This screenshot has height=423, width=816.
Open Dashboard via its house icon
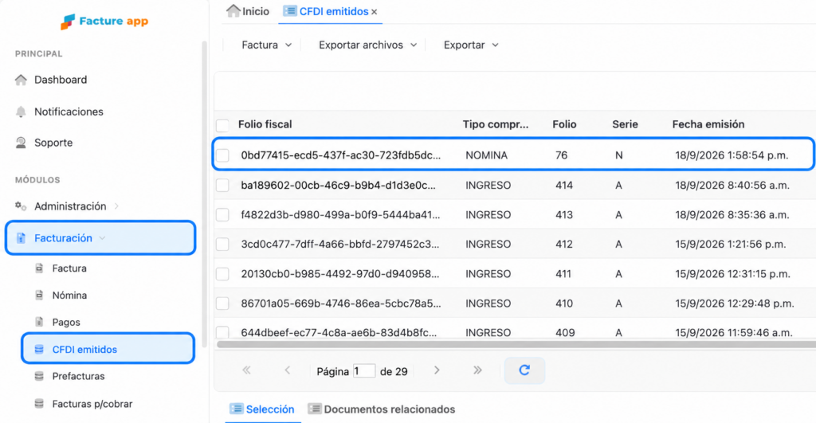click(21, 80)
